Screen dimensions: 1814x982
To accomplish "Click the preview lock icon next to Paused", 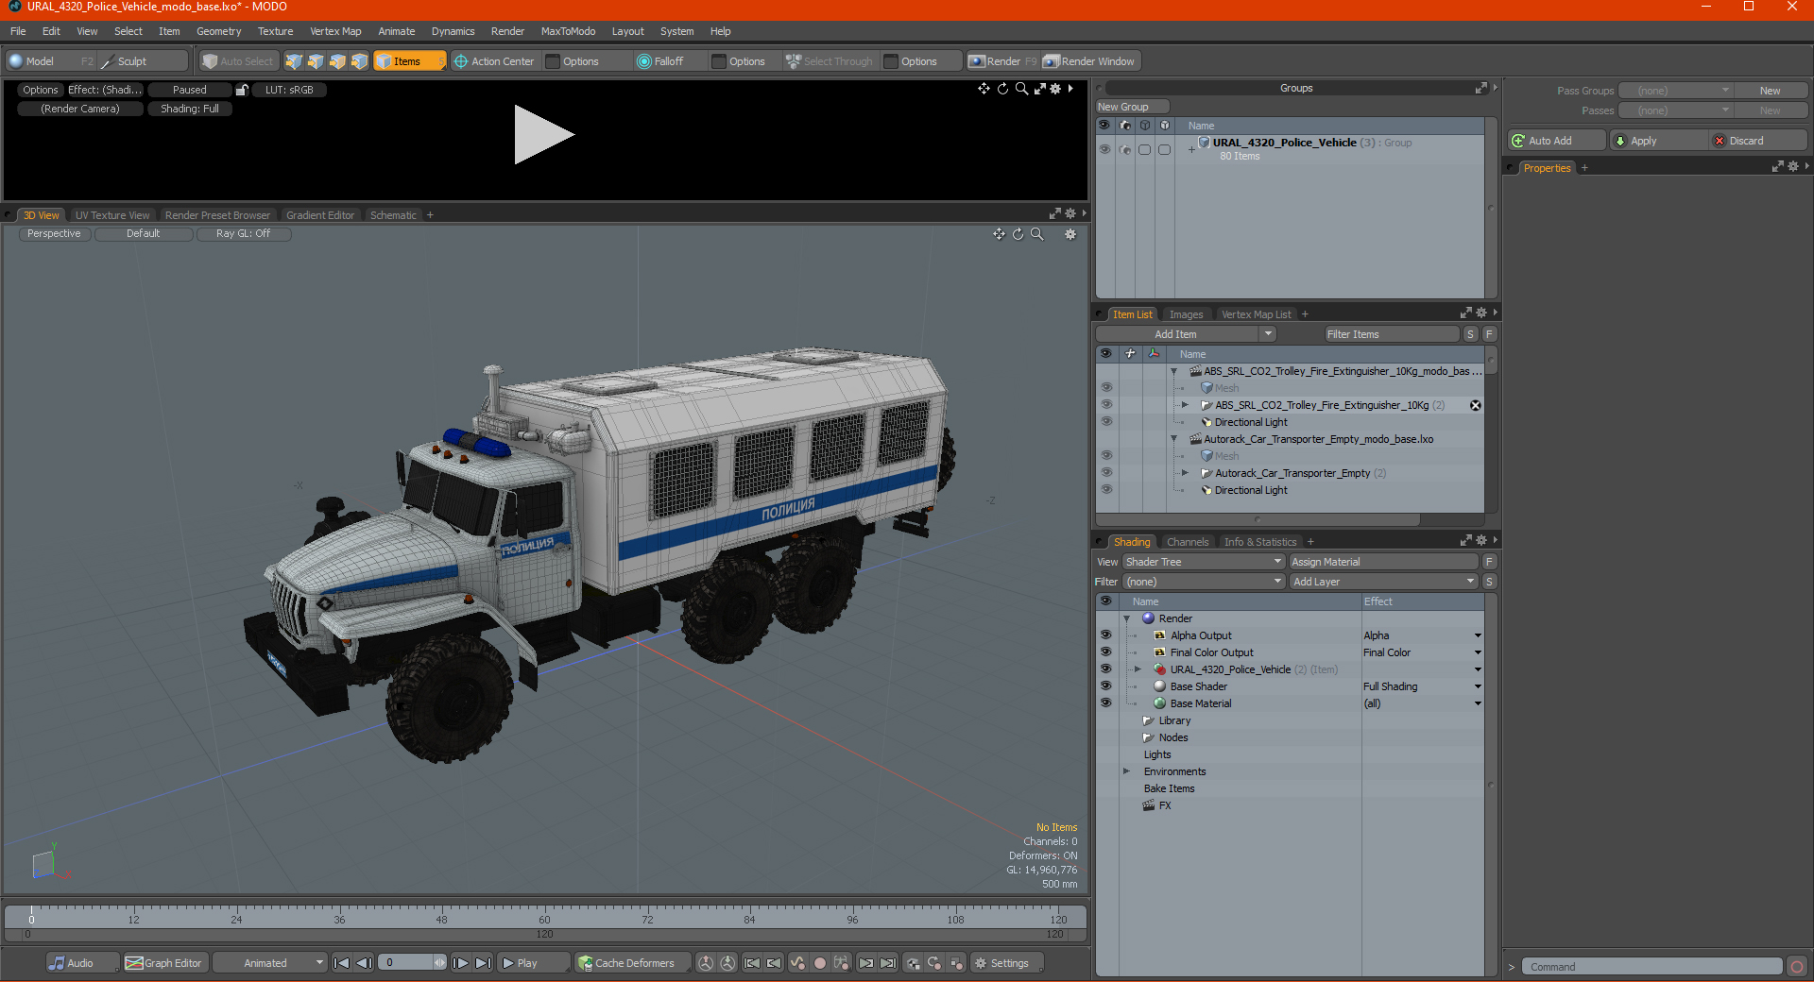I will tap(242, 90).
